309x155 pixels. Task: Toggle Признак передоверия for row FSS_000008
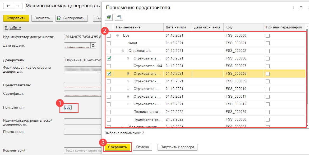click(268, 74)
